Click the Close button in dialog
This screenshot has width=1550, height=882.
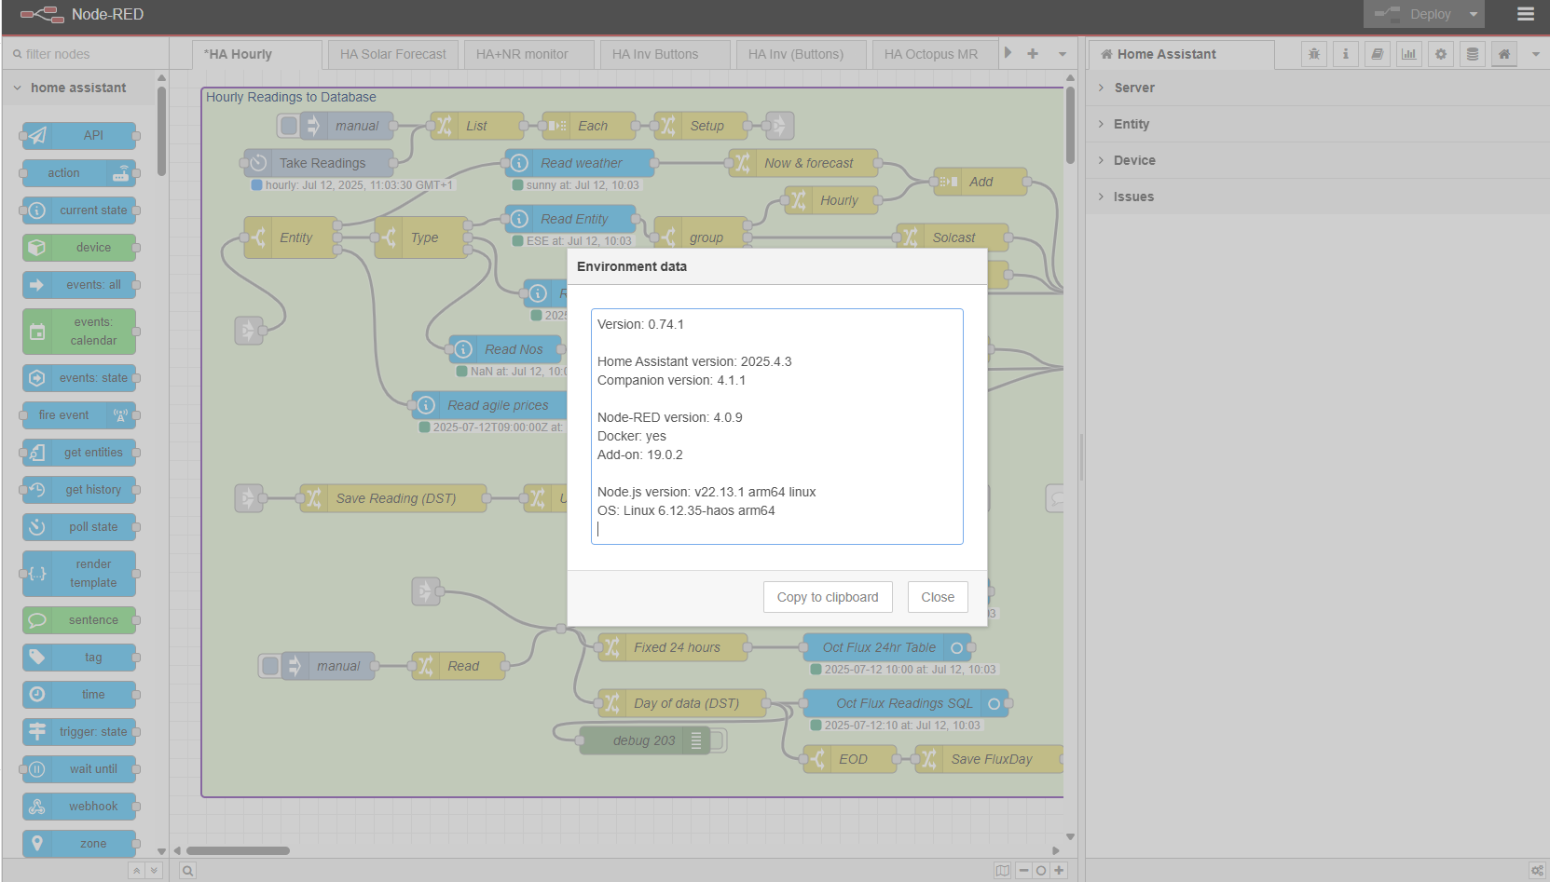pyautogui.click(x=937, y=597)
